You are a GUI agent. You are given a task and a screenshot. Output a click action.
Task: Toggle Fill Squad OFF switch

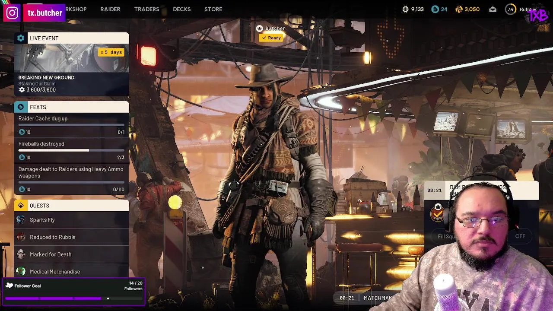tap(520, 236)
